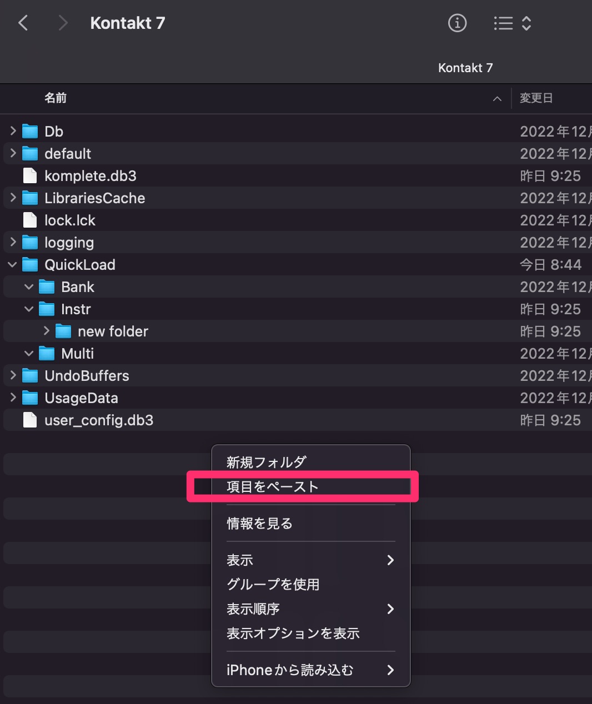Collapse the Instr folder
Image resolution: width=592 pixels, height=704 pixels.
pyautogui.click(x=29, y=309)
